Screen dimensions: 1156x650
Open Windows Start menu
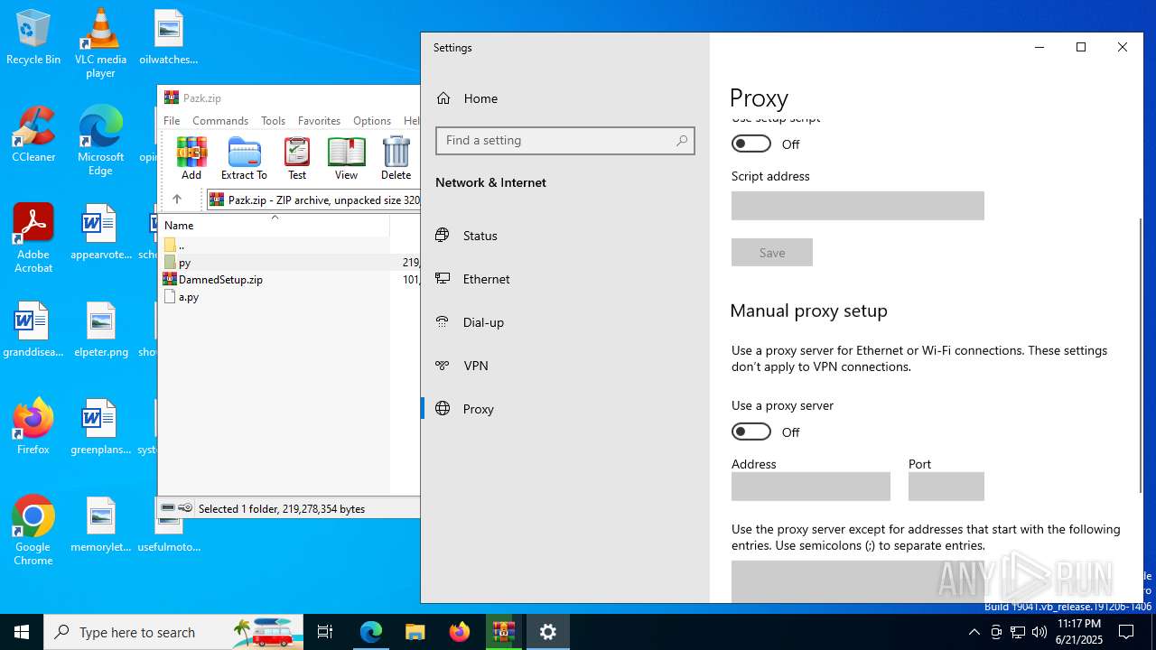point(22,632)
